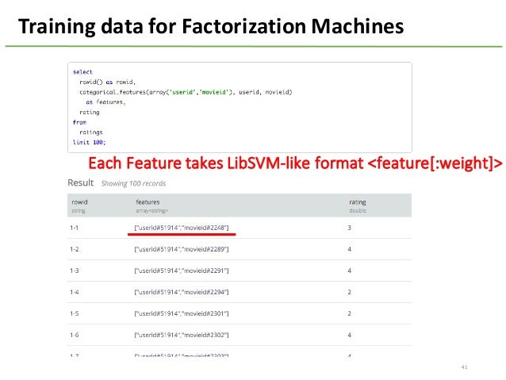This screenshot has height=380, width=506.
Task: Select the features cell containing movieid#2302
Action: (182, 335)
